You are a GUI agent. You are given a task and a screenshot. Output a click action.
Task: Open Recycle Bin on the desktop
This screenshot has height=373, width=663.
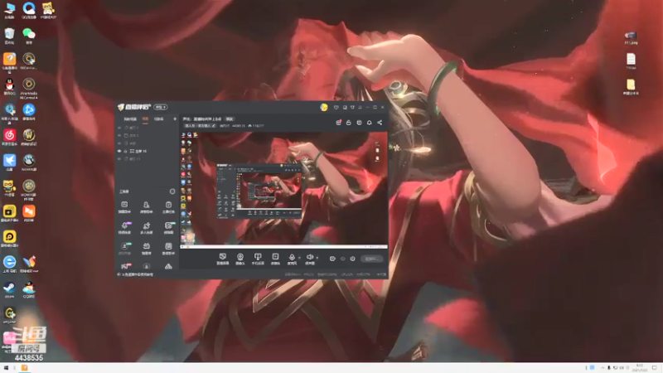(x=9, y=36)
